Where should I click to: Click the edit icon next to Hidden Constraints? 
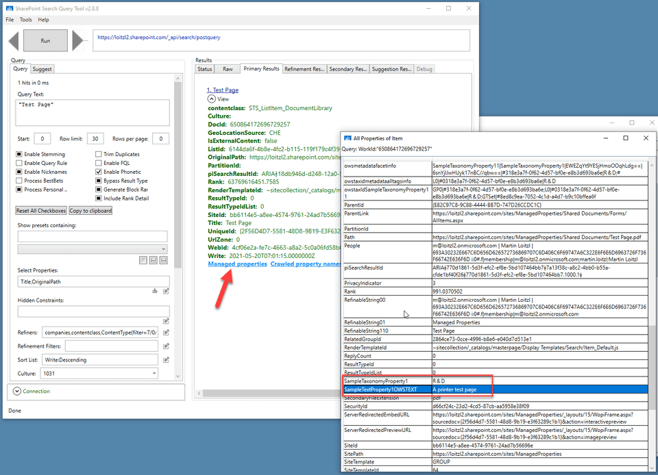pyautogui.click(x=167, y=321)
